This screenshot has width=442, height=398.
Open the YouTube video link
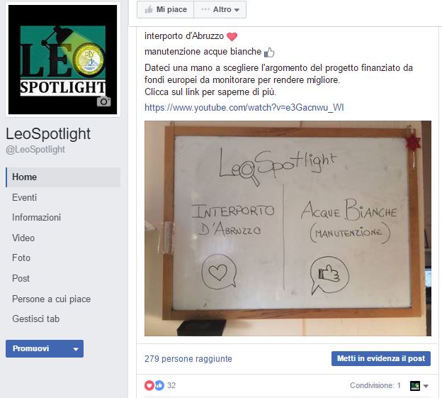[x=244, y=108]
